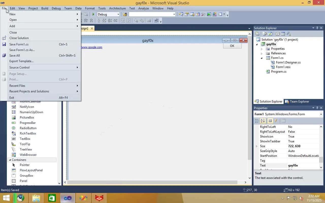Click the OK button on the form
Viewport: 325px width, 203px height.
[x=232, y=46]
